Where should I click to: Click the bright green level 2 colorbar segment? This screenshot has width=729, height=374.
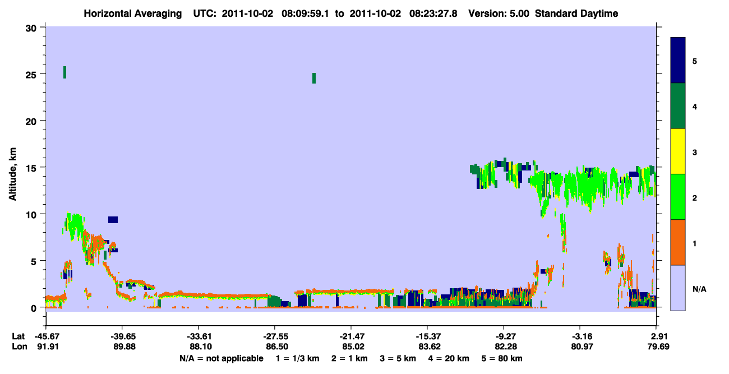pyautogui.click(x=678, y=197)
